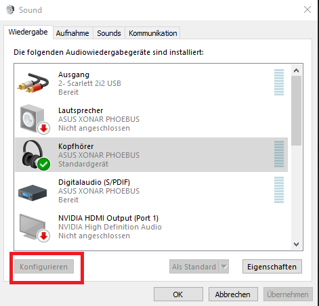Close the Sound dialog window
319x306 pixels.
307,9
